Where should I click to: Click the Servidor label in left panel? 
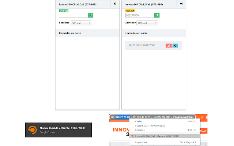tap(64, 23)
